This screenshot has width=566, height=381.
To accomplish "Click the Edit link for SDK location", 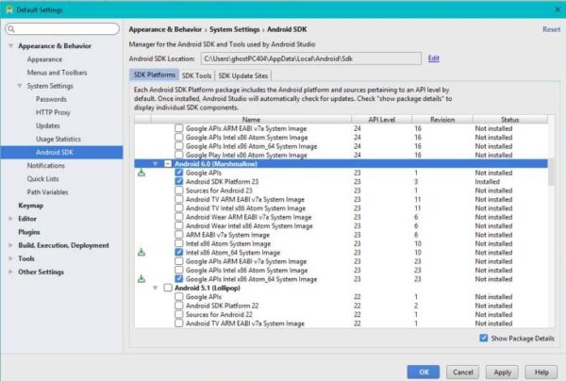I will point(434,58).
